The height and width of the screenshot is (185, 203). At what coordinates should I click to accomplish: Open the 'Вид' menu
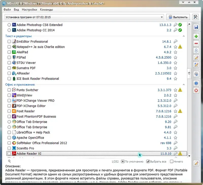click(16, 10)
